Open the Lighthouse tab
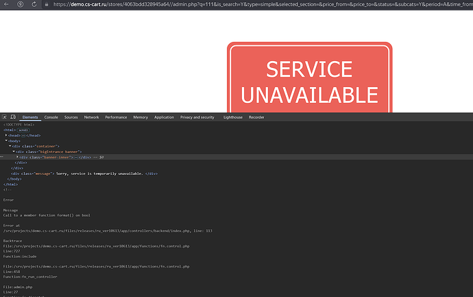Image resolution: width=473 pixels, height=297 pixels. (233, 117)
